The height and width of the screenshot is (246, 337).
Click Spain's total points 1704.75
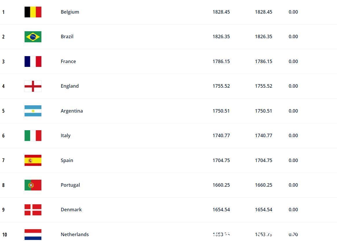click(221, 160)
